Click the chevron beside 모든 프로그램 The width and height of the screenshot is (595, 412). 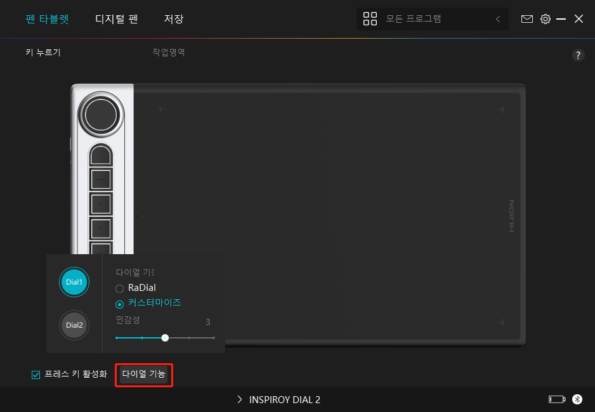(498, 19)
